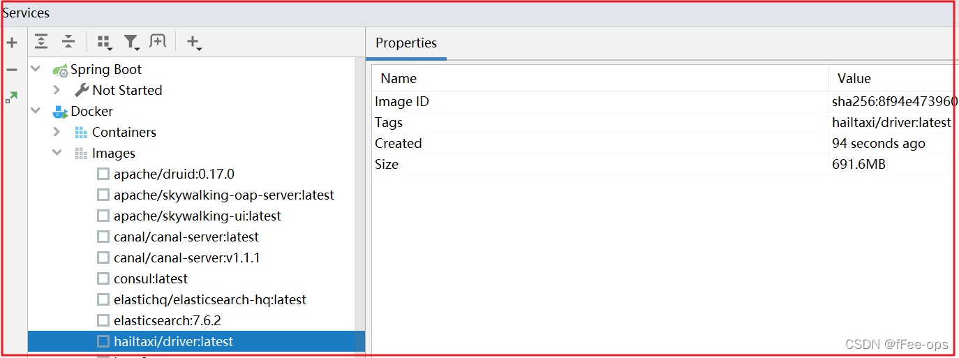Collapse the Images node
Viewport: 959px width, 358px height.
point(57,153)
